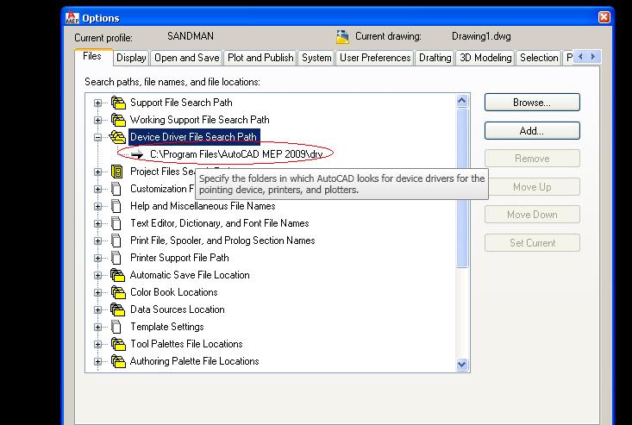Select Device Driver File Search Path label
This screenshot has width=632, height=425.
coord(193,137)
